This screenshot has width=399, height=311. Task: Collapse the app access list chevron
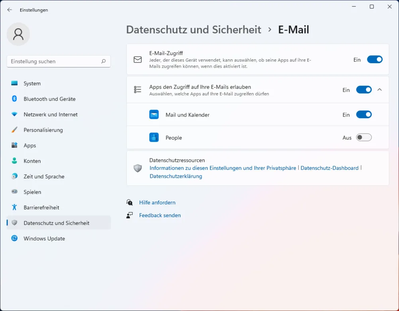[x=379, y=90]
